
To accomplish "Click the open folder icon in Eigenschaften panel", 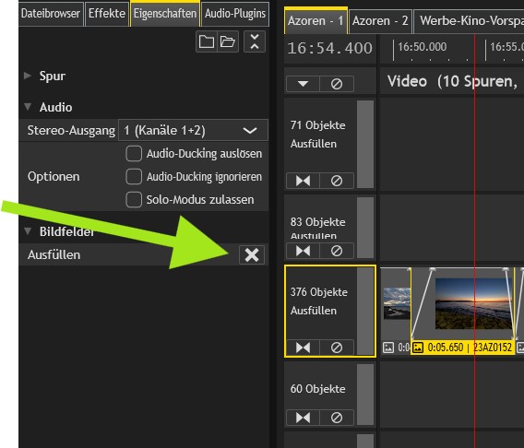I will click(228, 41).
